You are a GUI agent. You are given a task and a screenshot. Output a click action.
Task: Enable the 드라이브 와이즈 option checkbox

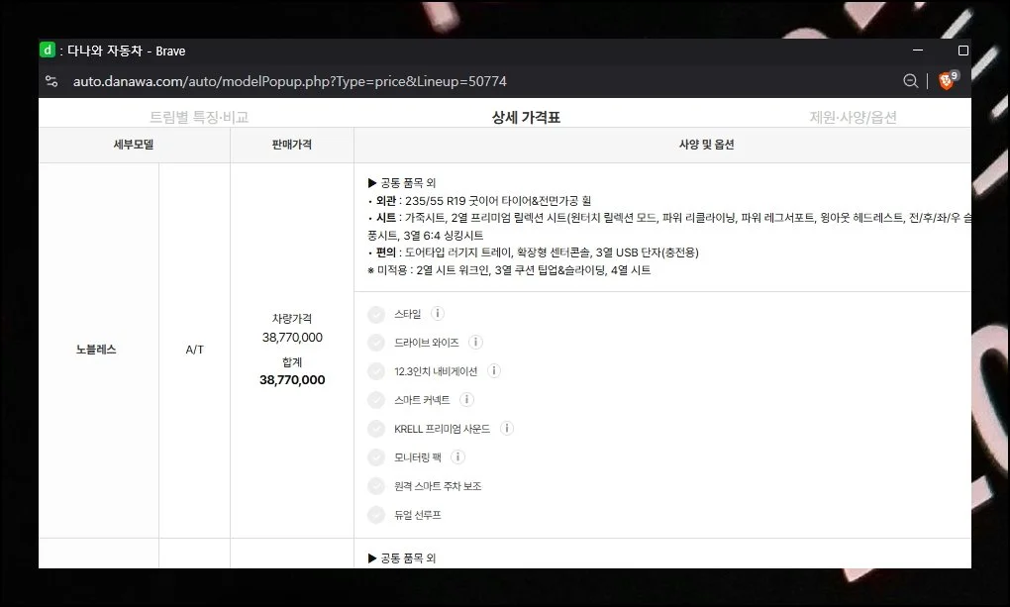pyautogui.click(x=376, y=343)
